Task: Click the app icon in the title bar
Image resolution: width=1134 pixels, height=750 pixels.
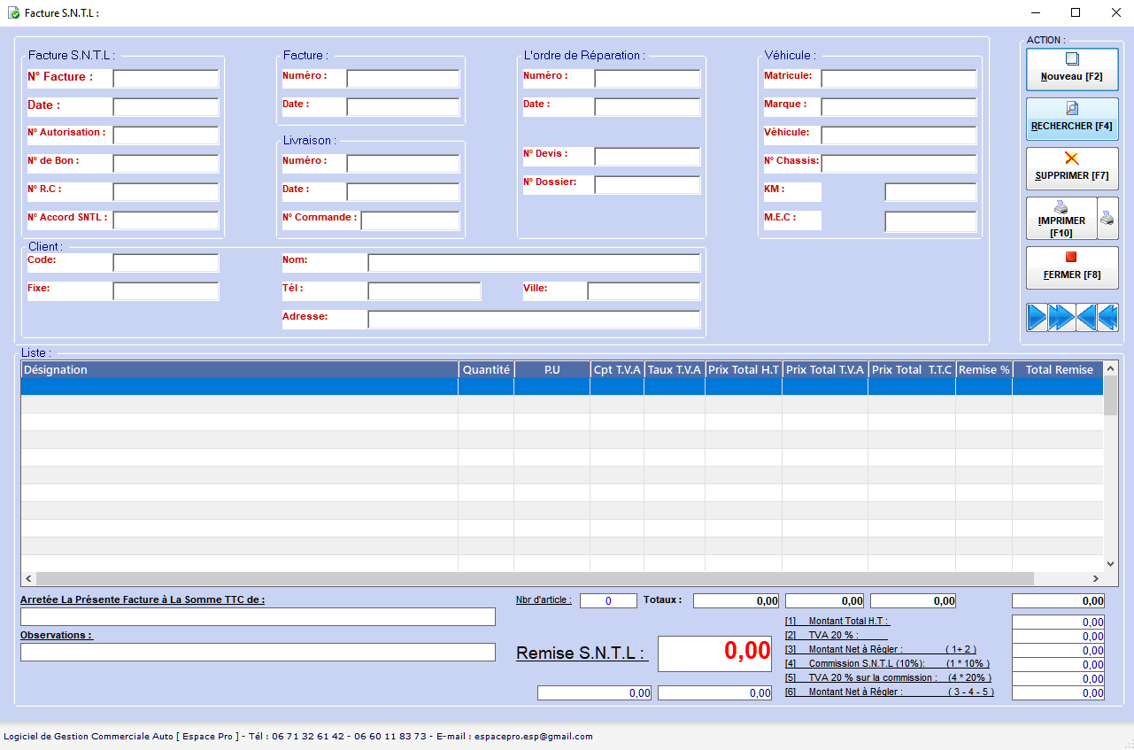Action: [13, 13]
